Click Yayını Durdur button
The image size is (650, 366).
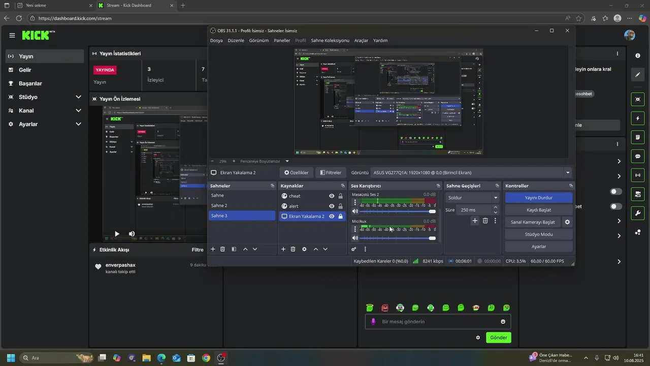coord(539,198)
